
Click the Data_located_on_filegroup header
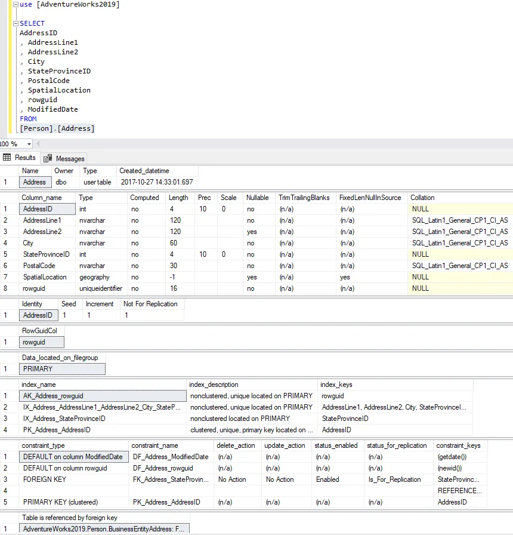click(63, 358)
